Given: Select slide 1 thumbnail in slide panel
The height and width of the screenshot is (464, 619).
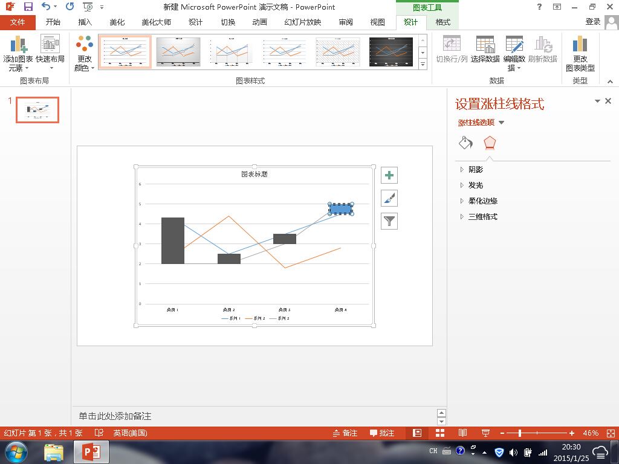Looking at the screenshot, I should pyautogui.click(x=37, y=110).
